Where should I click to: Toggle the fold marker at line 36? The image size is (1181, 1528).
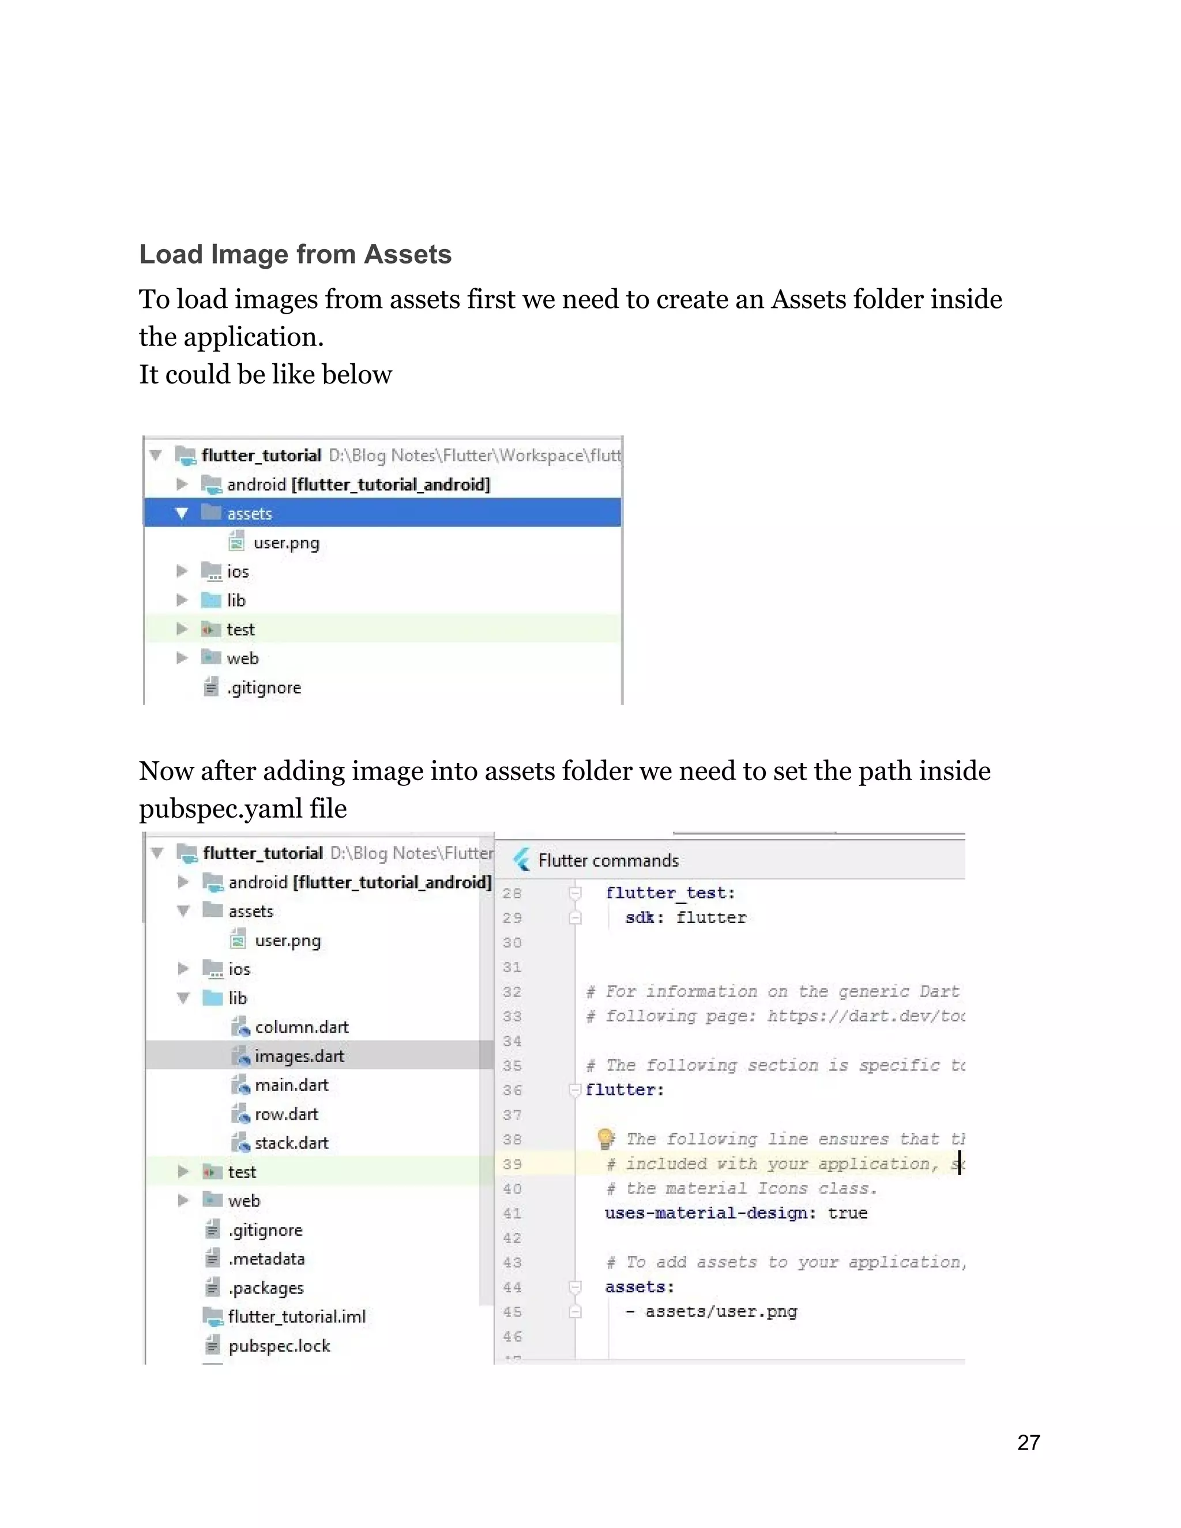(x=575, y=1089)
